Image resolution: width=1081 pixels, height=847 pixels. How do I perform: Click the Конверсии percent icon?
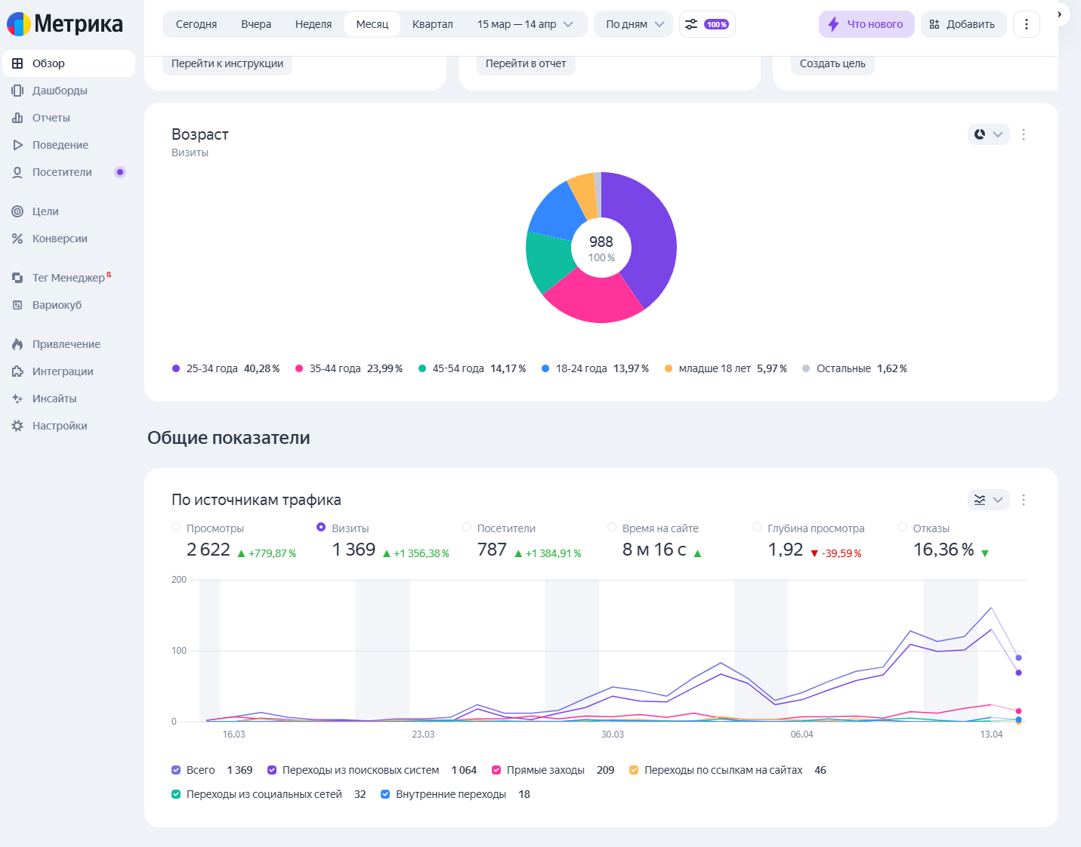pyautogui.click(x=17, y=239)
